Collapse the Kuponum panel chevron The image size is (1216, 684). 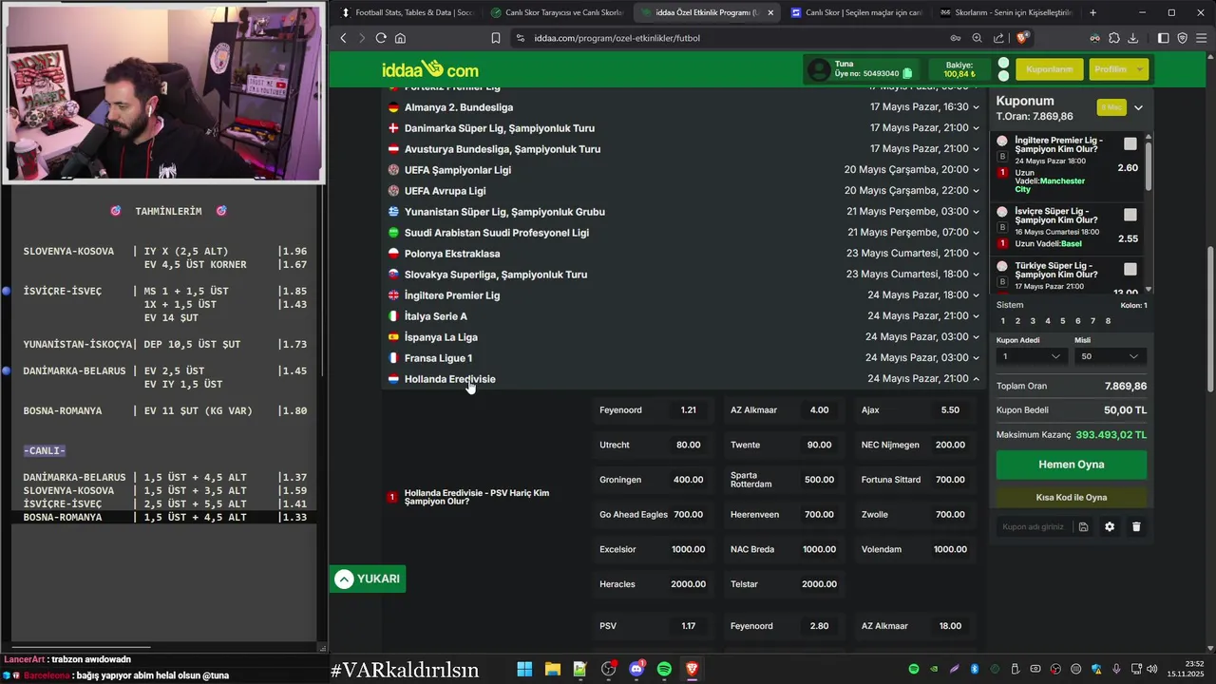[1138, 107]
